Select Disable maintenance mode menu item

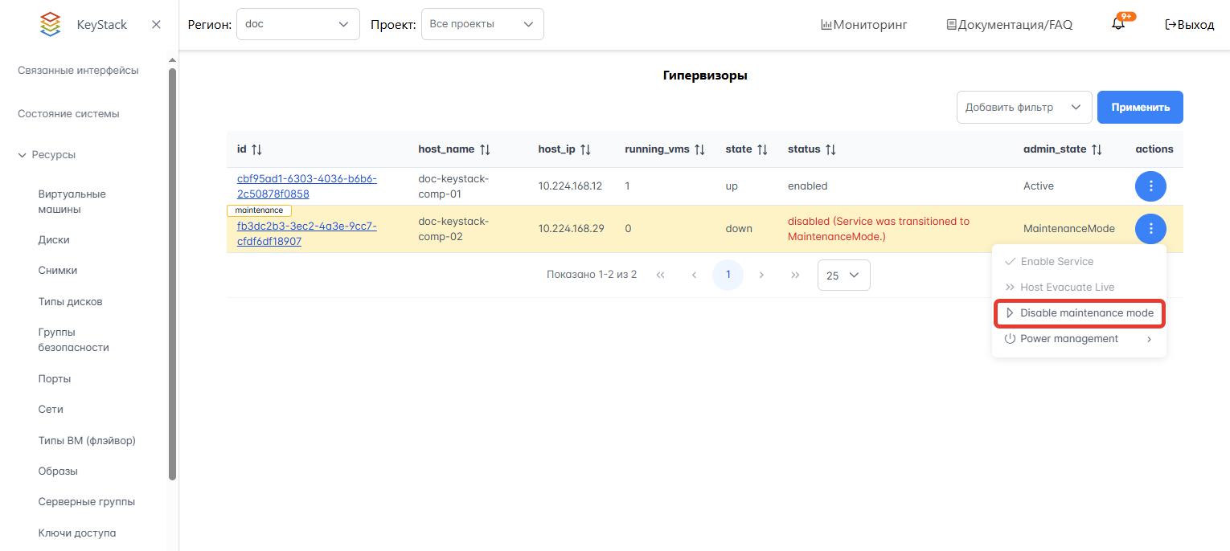tap(1079, 313)
